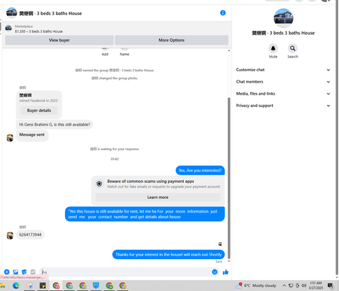Click the 'Message sent' bubble
This screenshot has width=339, height=291.
click(x=32, y=135)
